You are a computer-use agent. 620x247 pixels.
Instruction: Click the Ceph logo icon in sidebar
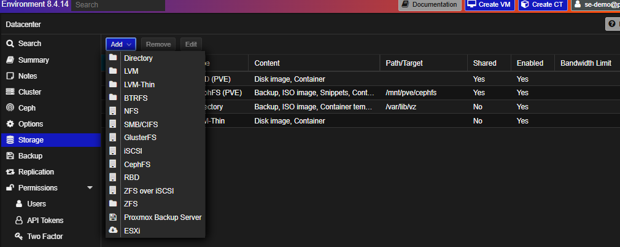tap(10, 108)
